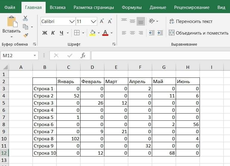The height and width of the screenshot is (166, 230).
Task: Open the Copy options dropdown arrow
Action: click(x=32, y=27)
